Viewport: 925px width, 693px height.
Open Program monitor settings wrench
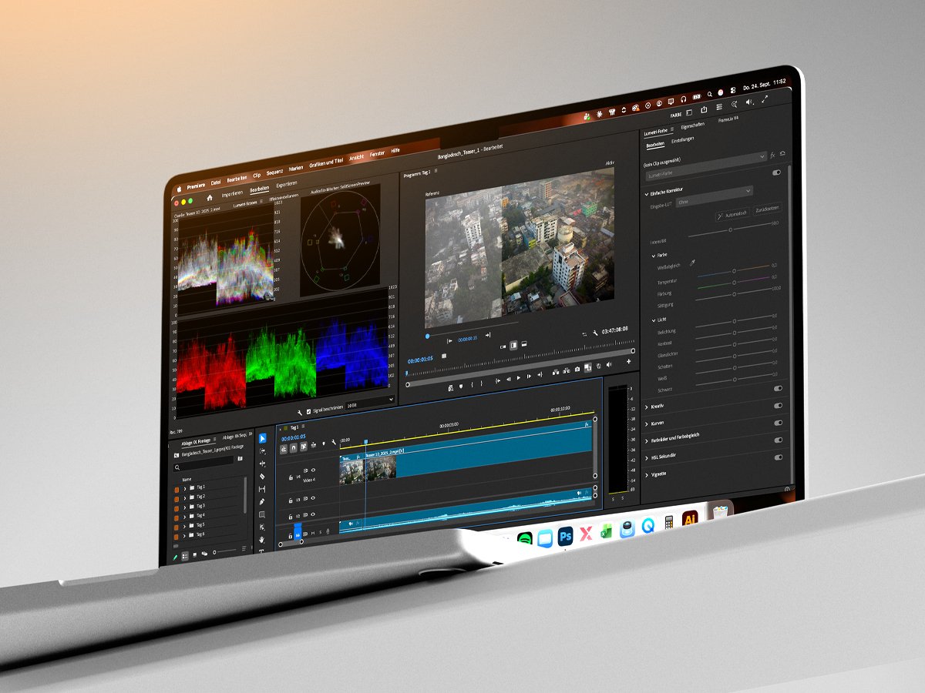coord(595,333)
